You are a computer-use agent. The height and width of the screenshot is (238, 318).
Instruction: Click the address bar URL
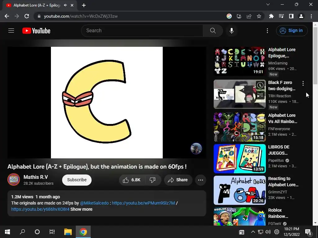(81, 16)
